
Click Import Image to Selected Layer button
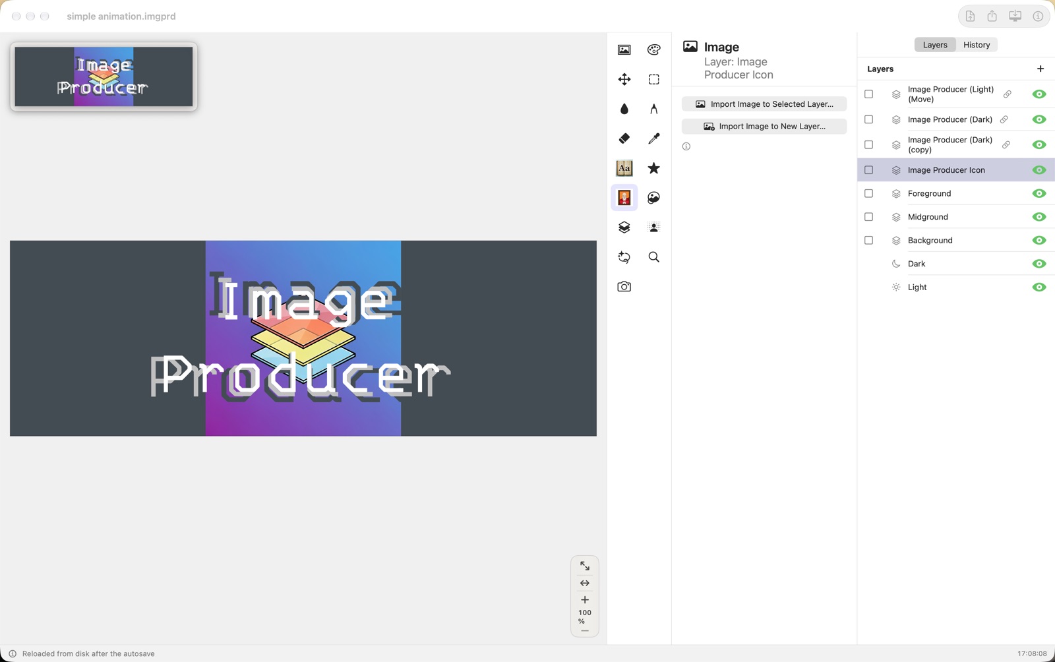pos(764,104)
